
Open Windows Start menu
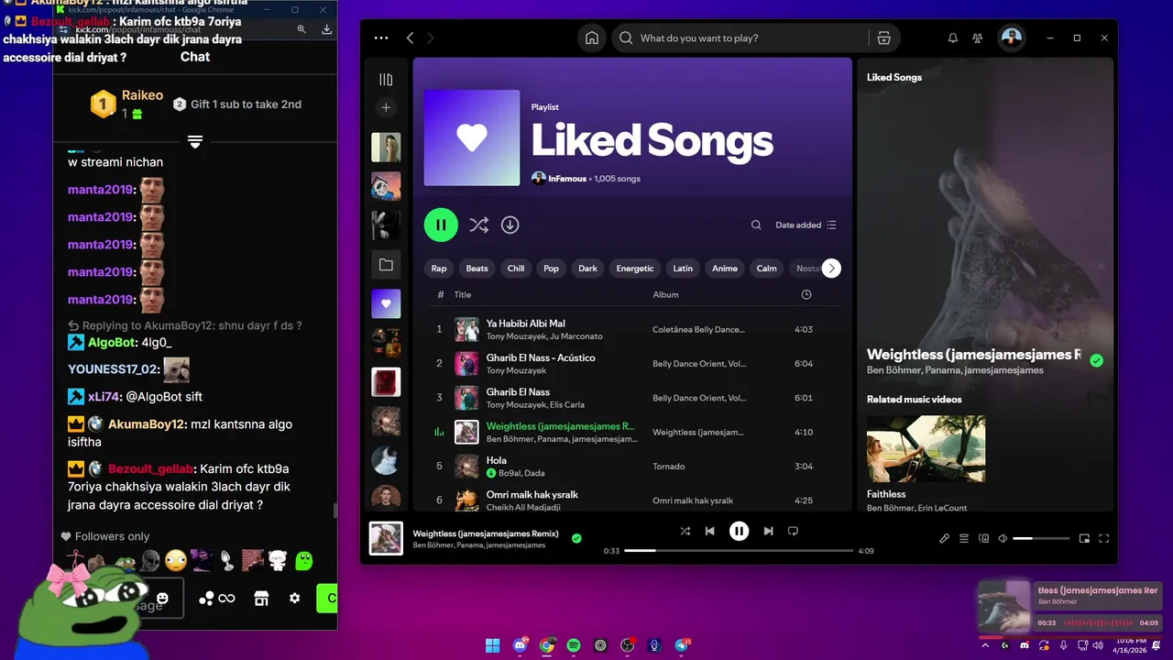pos(493,645)
